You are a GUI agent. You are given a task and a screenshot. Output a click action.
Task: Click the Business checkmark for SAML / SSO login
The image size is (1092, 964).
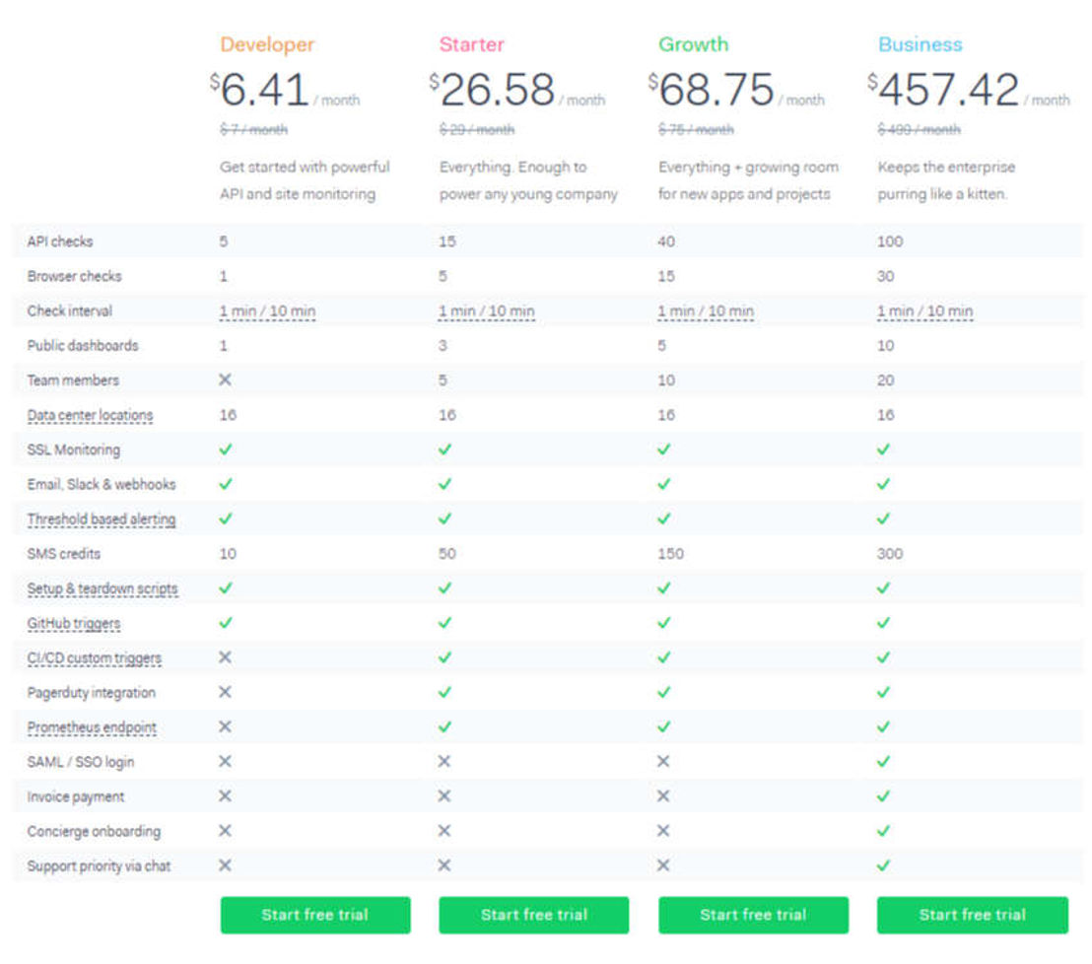click(883, 762)
